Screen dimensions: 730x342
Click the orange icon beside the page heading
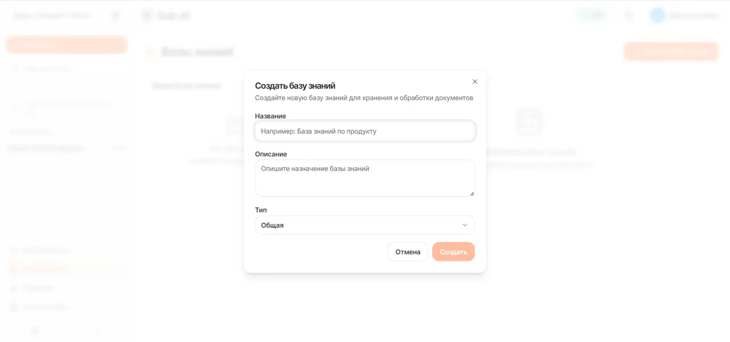click(x=150, y=52)
